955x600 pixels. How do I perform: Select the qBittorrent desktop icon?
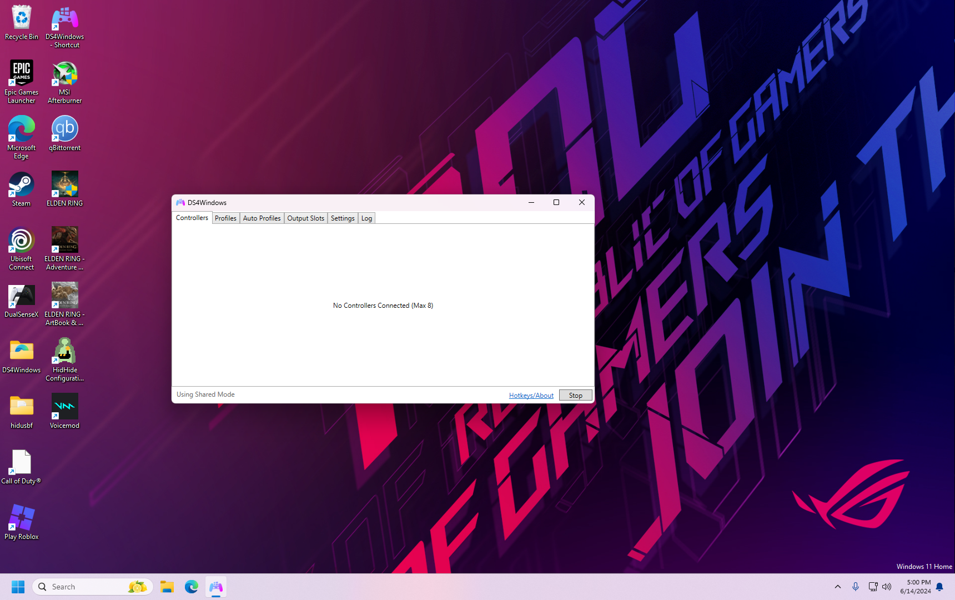point(65,133)
